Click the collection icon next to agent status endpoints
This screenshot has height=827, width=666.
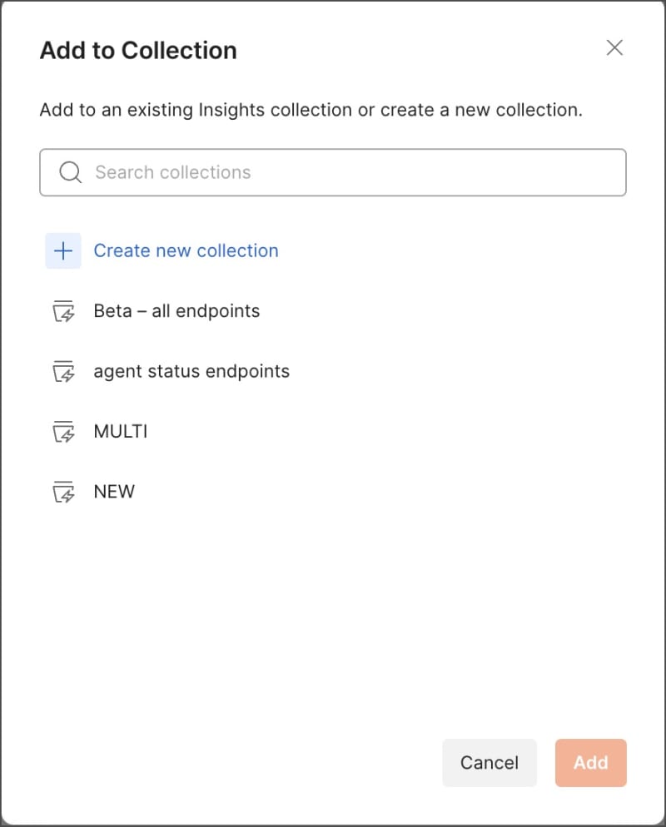pos(63,371)
